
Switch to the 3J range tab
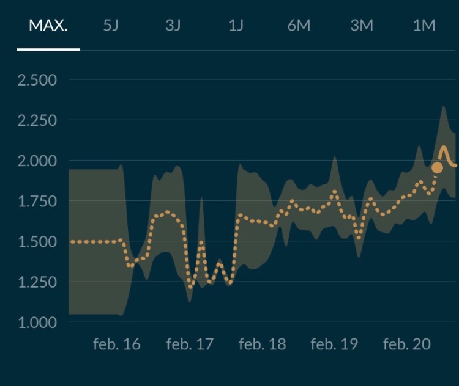(173, 26)
